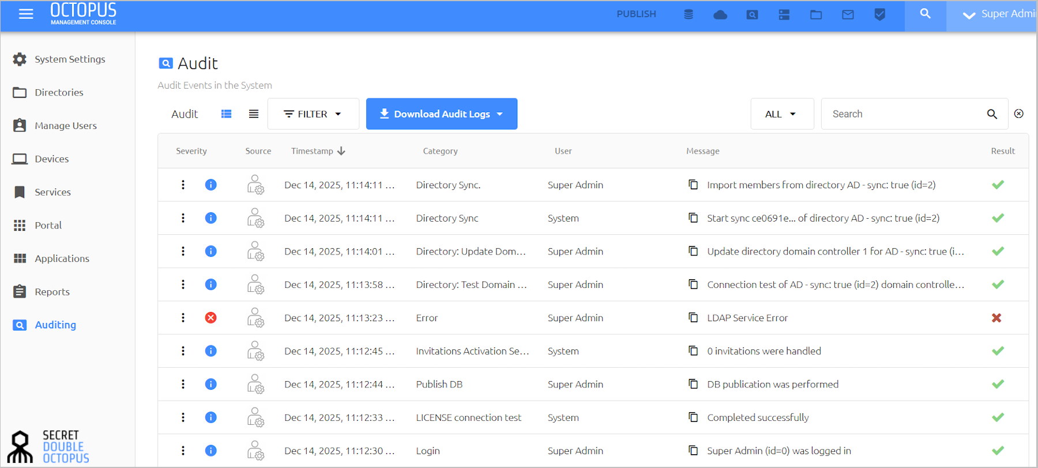Click 'Connection test of AD' message

click(x=836, y=285)
